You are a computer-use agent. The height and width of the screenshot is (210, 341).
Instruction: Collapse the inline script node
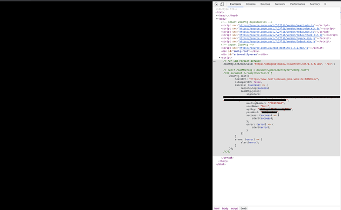point(219,58)
